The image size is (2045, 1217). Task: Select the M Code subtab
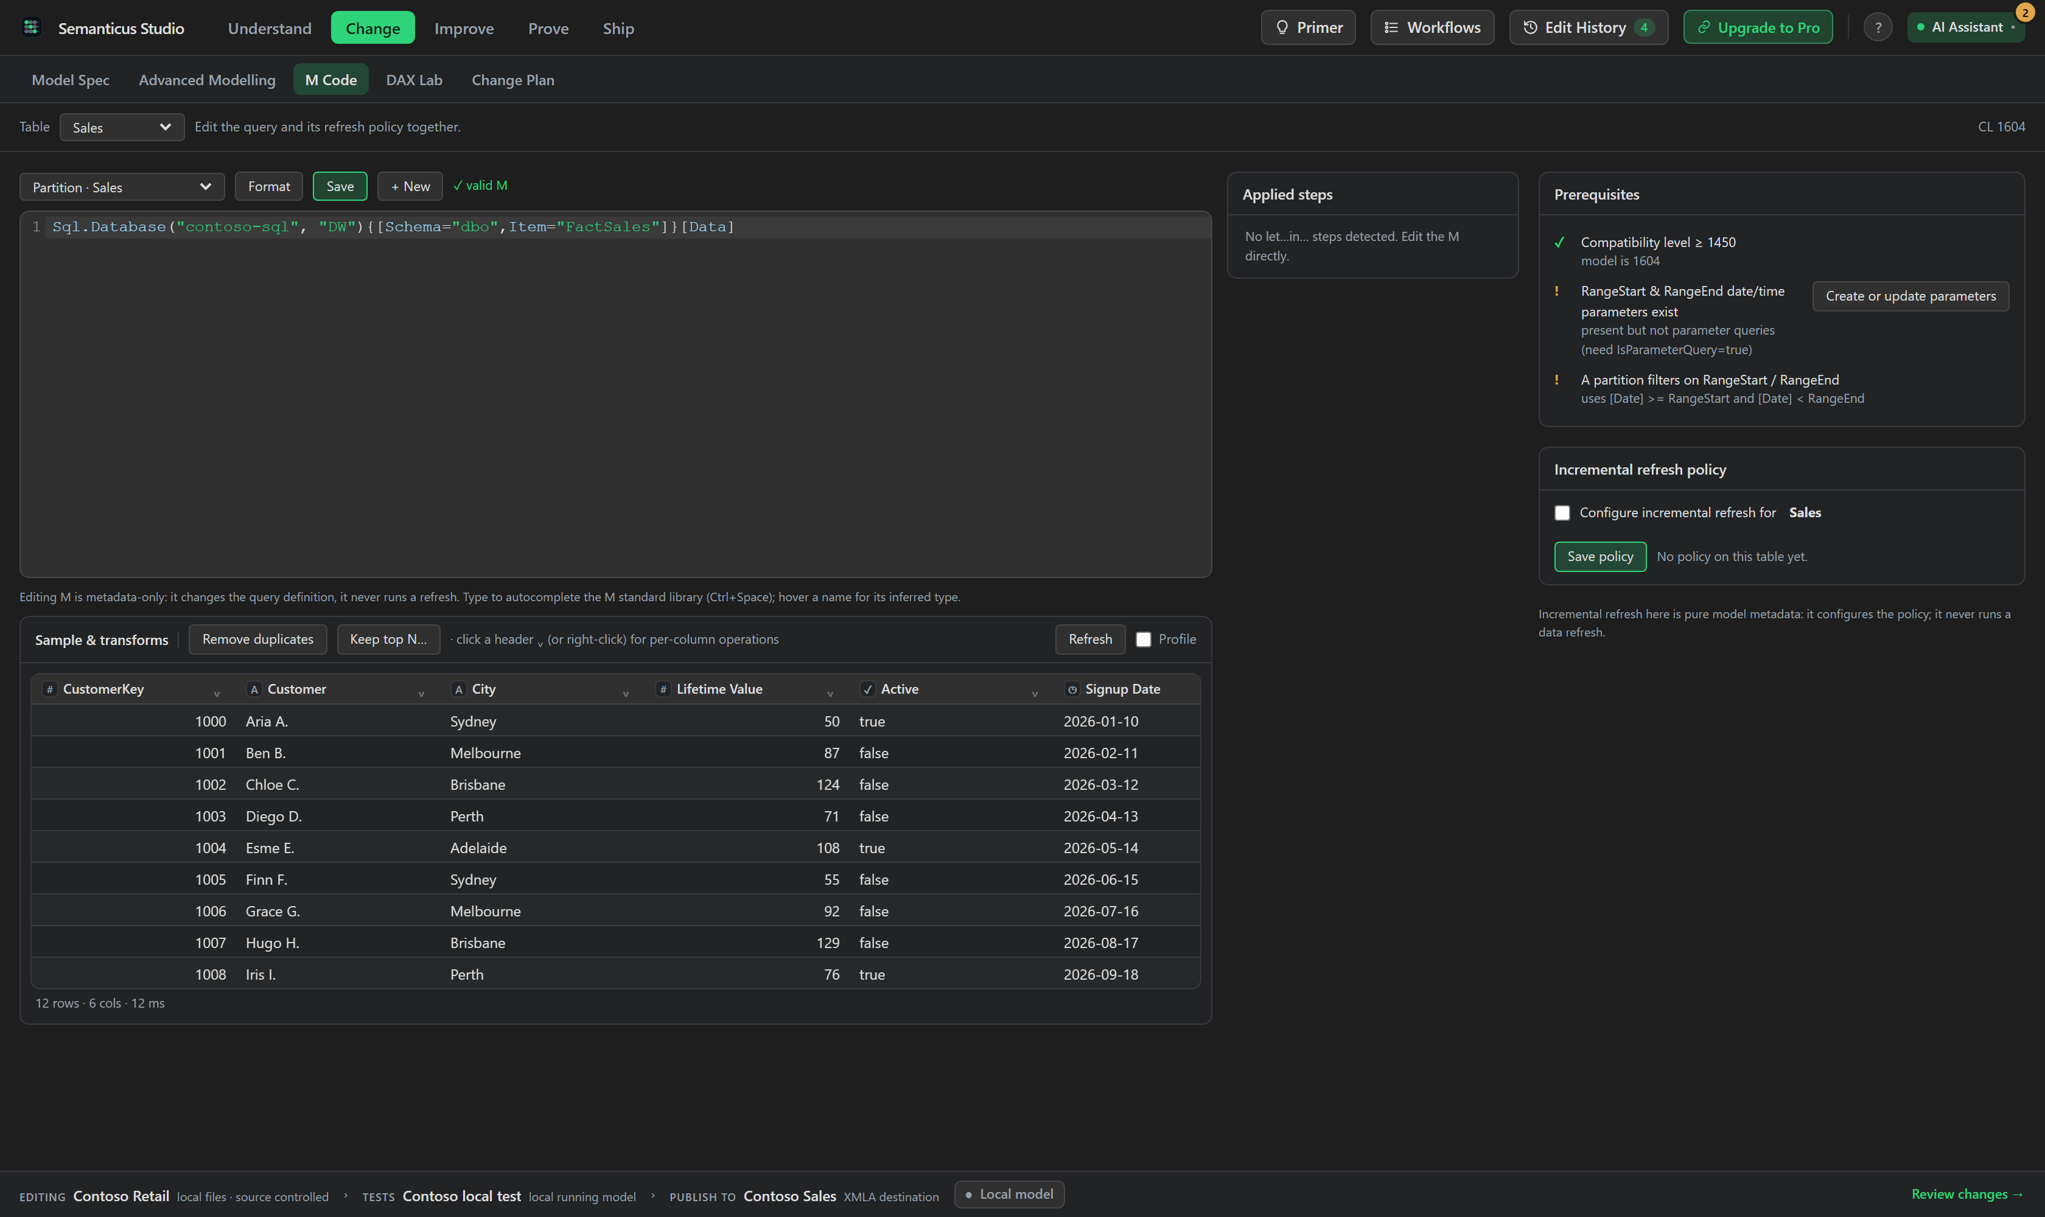tap(330, 80)
